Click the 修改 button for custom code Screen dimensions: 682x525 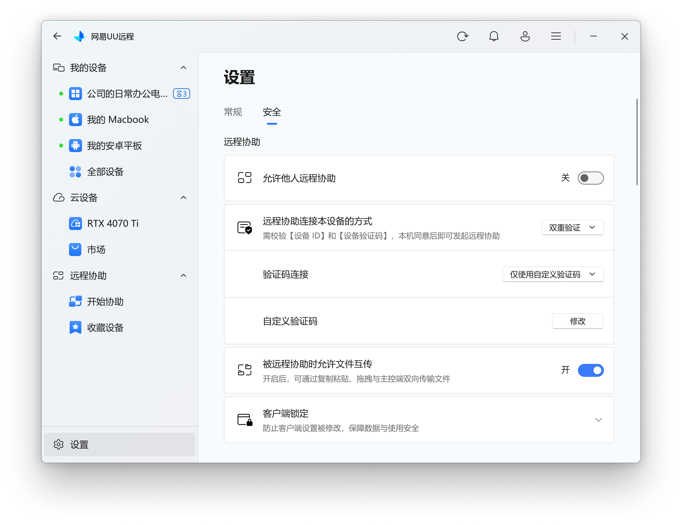tap(578, 321)
